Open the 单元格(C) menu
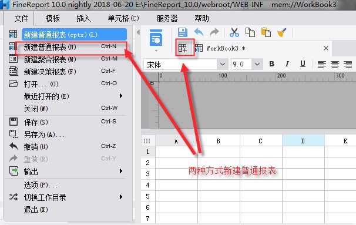Image resolution: width=356 pixels, height=225 pixels. pyautogui.click(x=123, y=18)
